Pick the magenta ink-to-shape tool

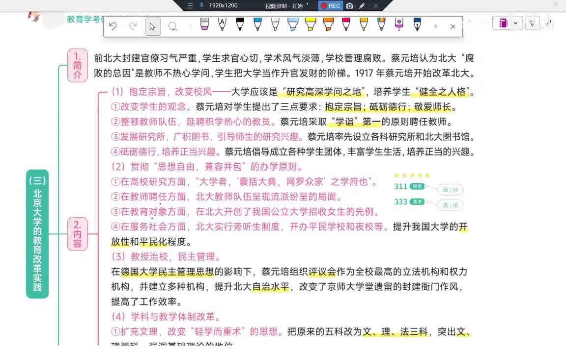tap(399, 25)
